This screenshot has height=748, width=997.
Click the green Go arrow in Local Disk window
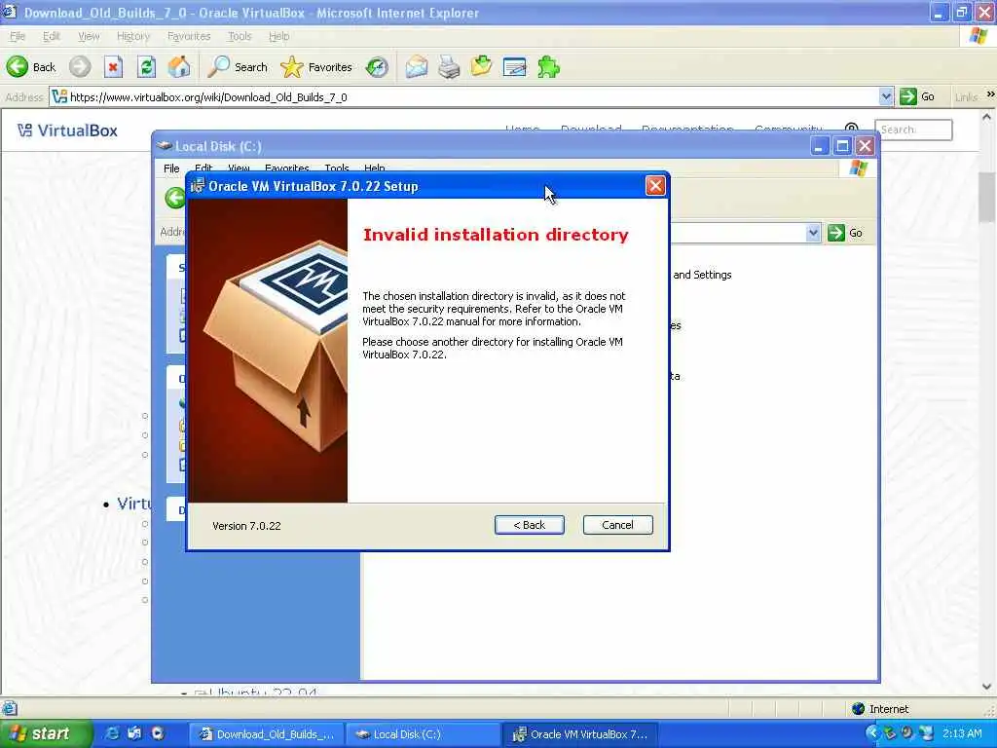(x=836, y=233)
